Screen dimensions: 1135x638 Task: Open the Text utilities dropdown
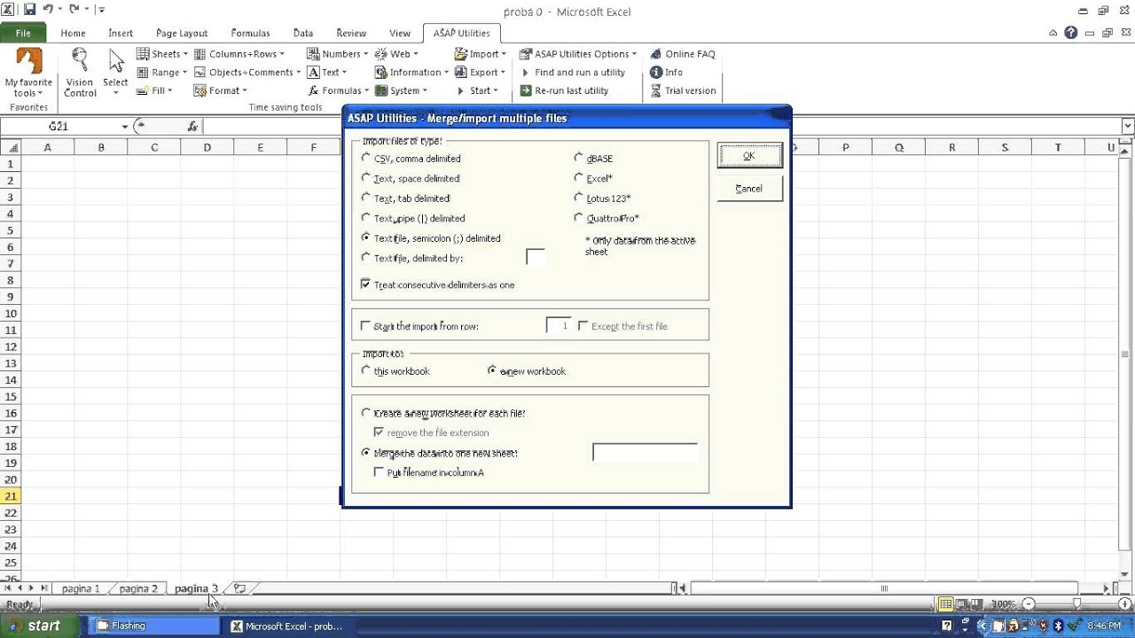click(326, 73)
